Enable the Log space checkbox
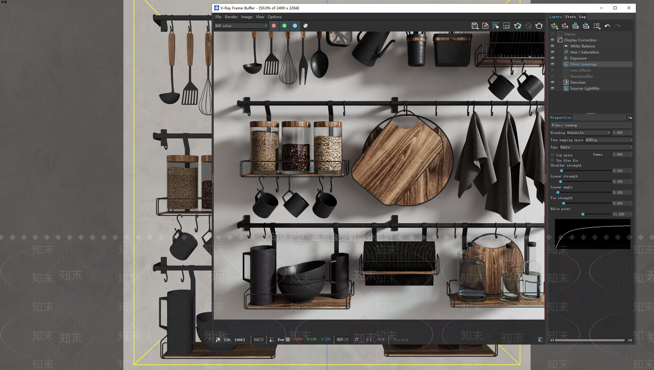Screen dimensions: 654x370 553,155
